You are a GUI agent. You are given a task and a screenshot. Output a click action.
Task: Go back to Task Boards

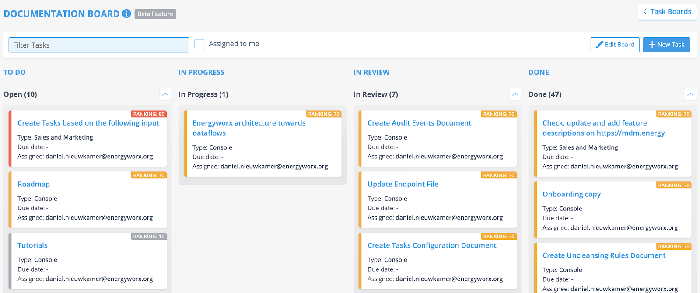pyautogui.click(x=667, y=12)
